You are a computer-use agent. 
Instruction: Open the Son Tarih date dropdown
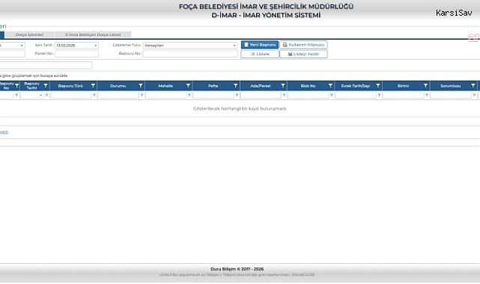pos(96,46)
